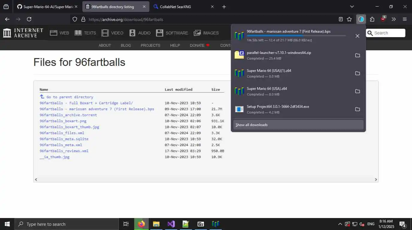Viewport: 412px width, 230px height.
Task: Close the 96fartballs directory listing tab
Action: tap(144, 7)
